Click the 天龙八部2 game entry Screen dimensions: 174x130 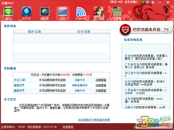tap(20, 80)
